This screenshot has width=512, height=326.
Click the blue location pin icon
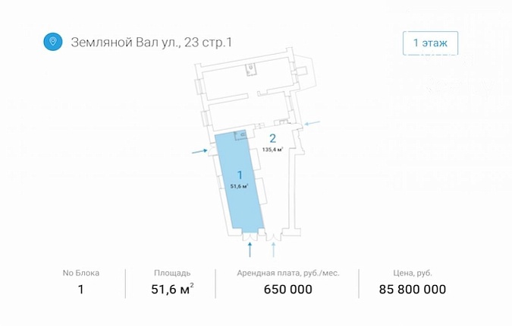pos(53,42)
